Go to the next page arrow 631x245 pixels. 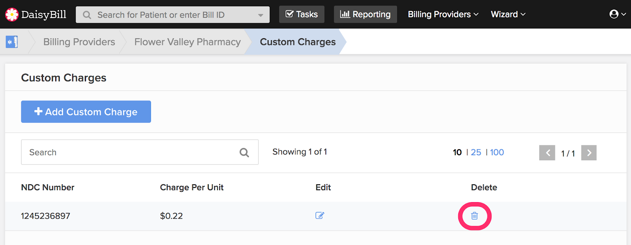[x=589, y=153]
